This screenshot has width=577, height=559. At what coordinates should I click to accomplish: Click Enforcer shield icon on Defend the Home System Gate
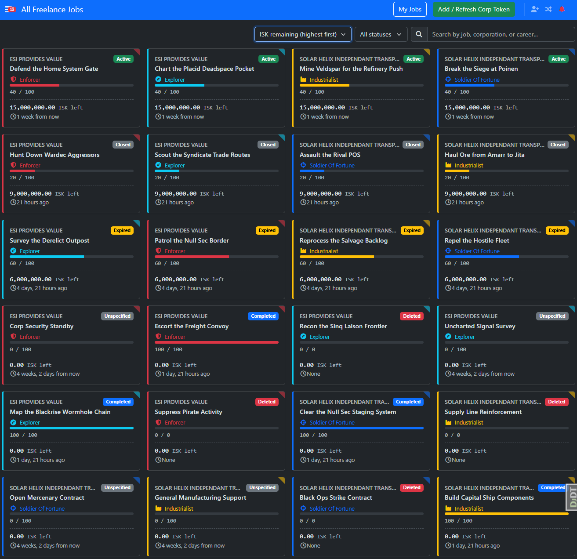[14, 80]
